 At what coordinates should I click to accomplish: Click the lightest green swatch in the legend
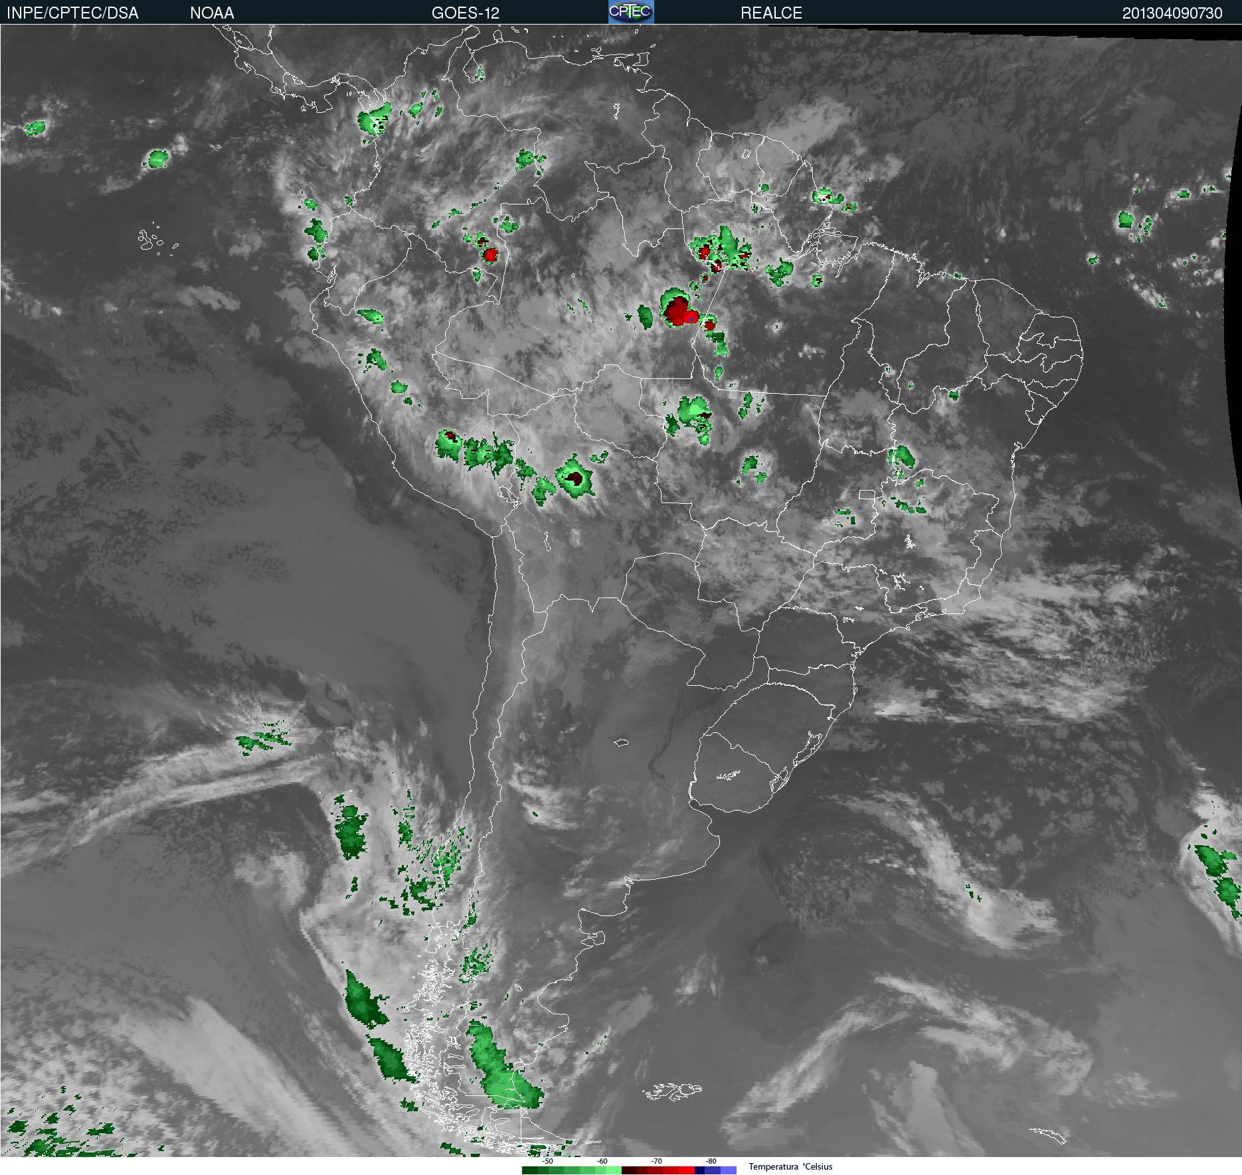point(614,1170)
